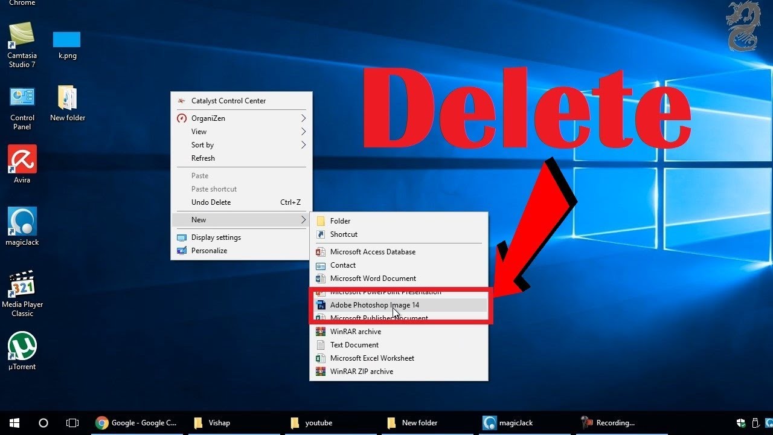Create a new Text Document
The image size is (773, 435).
(x=399, y=345)
